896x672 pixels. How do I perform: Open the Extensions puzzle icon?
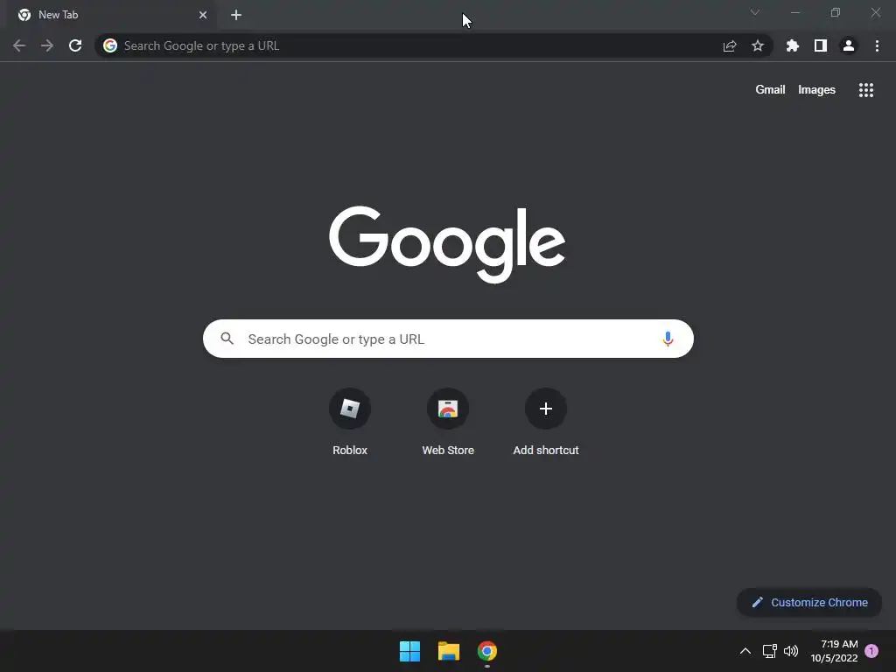tap(793, 45)
